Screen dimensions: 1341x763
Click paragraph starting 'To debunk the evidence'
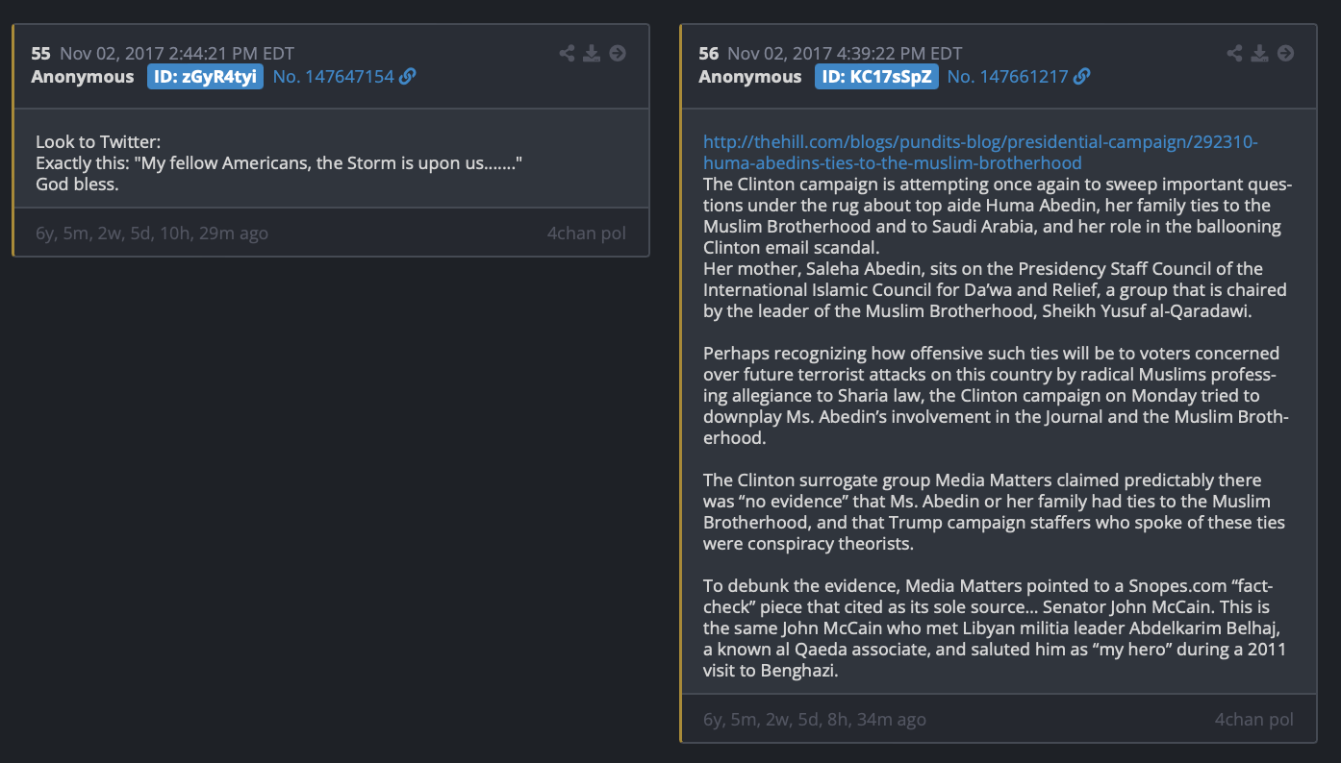tap(995, 628)
